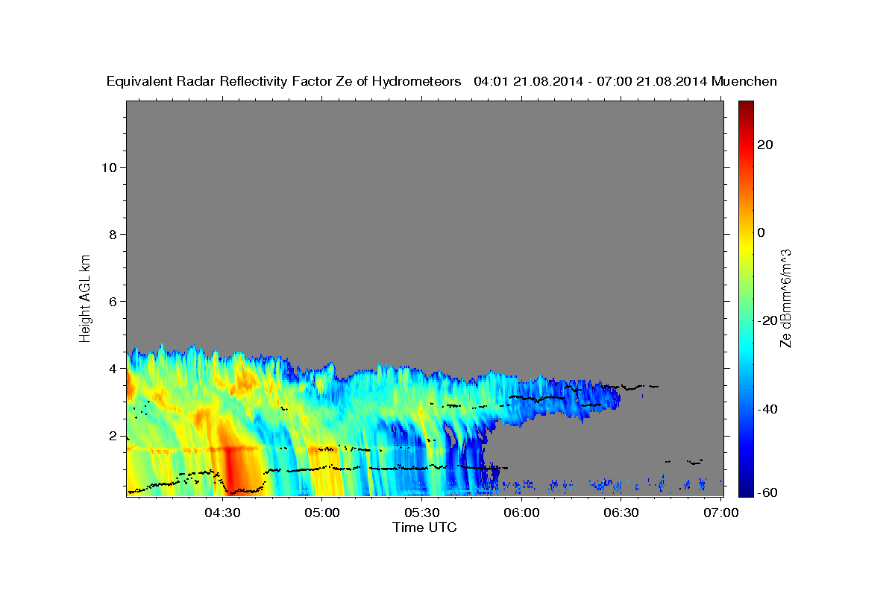Image resolution: width=895 pixels, height=596 pixels.
Task: Click the colorbar label 'Ze dBmm^6/m^3'
Action: tap(785, 299)
